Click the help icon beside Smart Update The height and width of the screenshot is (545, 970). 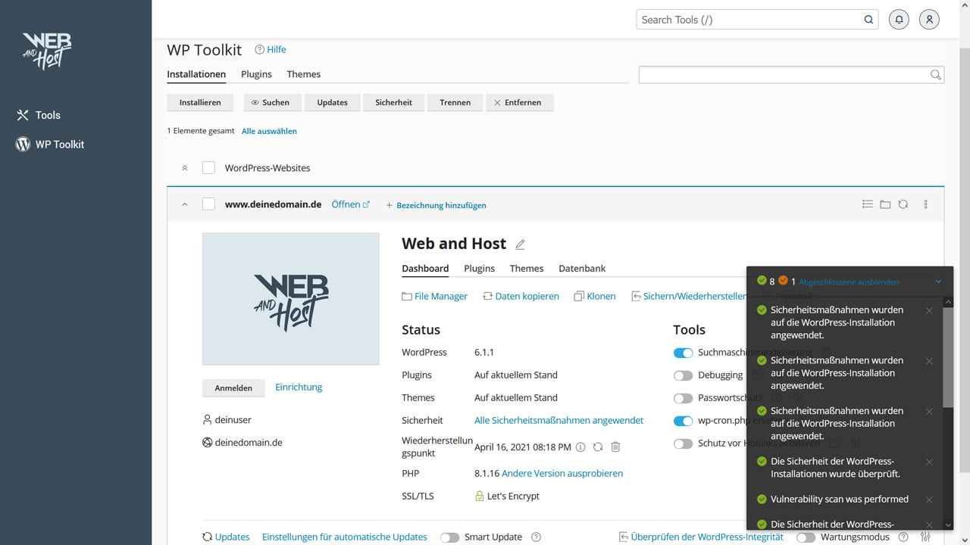coord(536,537)
